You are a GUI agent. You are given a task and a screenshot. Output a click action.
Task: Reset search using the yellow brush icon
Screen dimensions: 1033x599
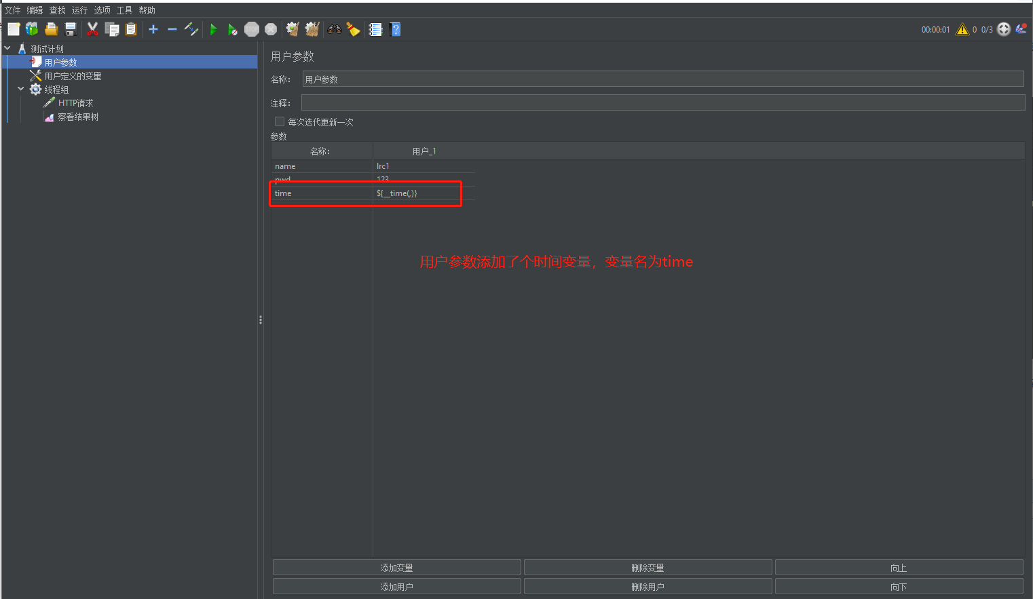click(x=354, y=29)
